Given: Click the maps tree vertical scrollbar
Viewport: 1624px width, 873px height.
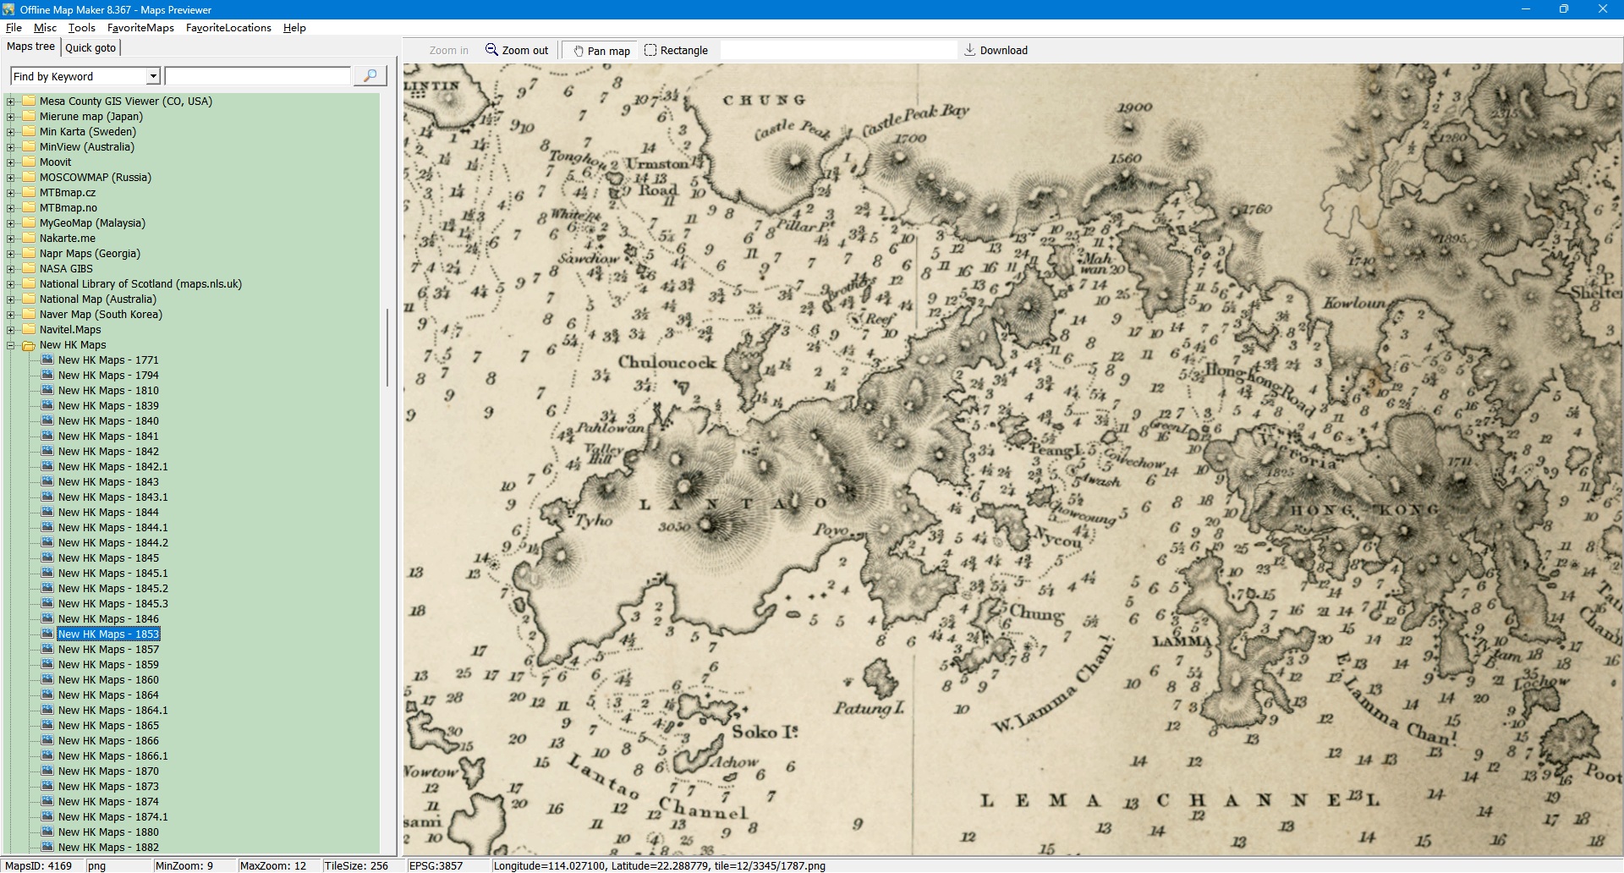Looking at the screenshot, I should [387, 347].
